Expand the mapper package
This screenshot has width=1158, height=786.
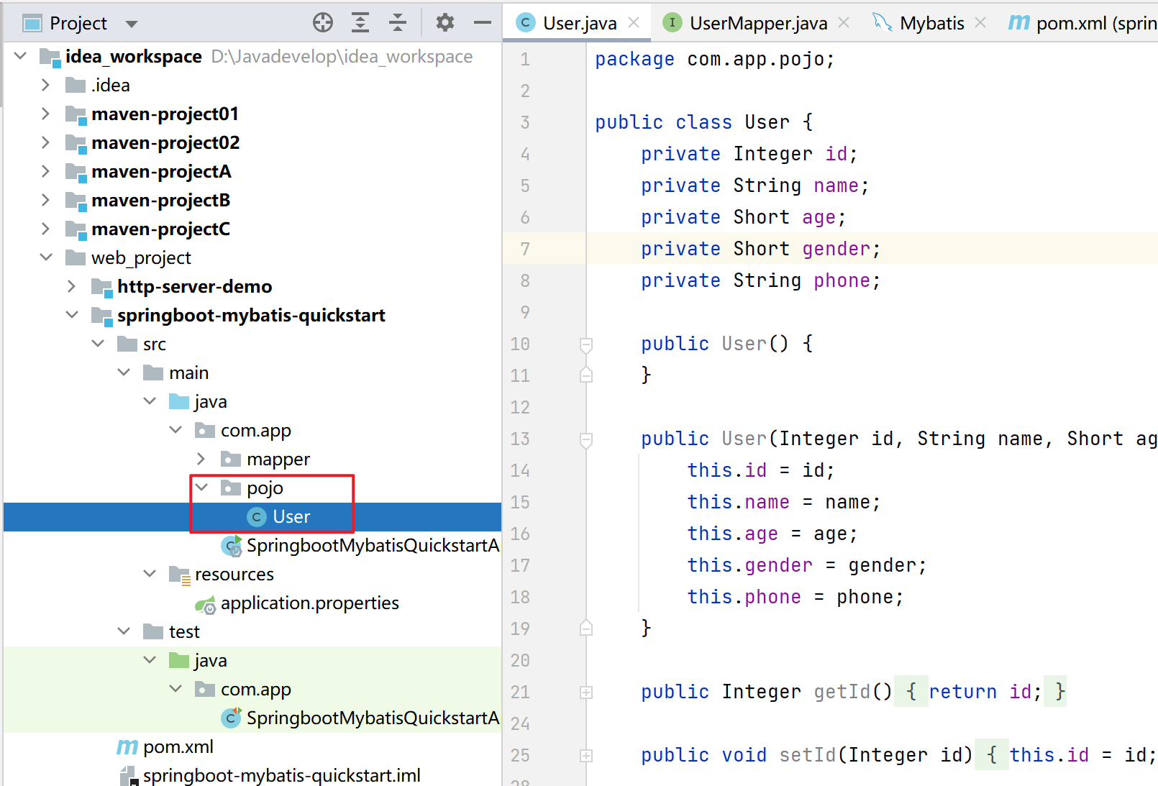point(201,459)
